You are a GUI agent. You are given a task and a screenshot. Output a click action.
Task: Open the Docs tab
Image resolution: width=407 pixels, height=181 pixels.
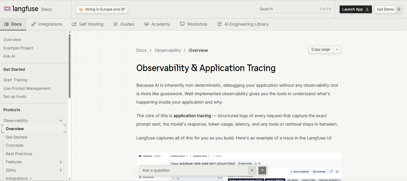pos(13,24)
